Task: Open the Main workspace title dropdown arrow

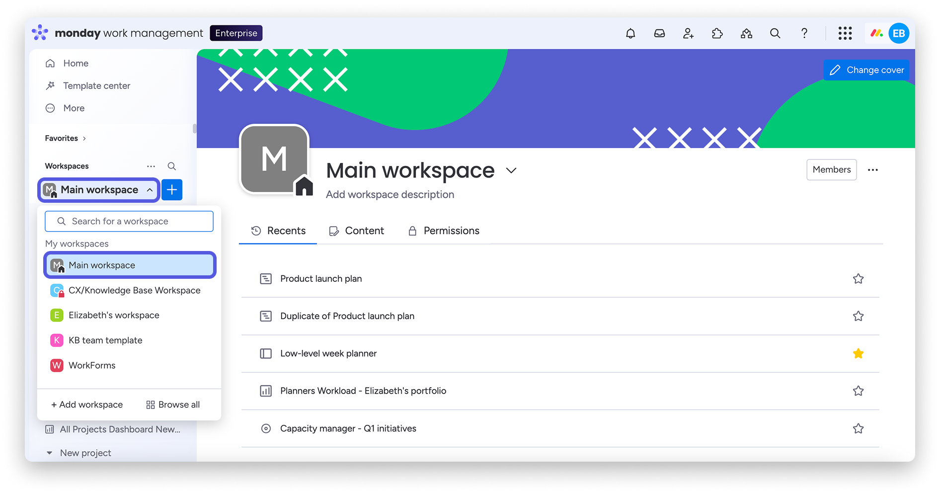Action: (511, 170)
